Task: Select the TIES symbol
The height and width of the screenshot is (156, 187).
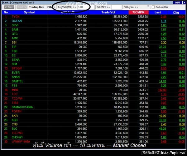Action: pyautogui.click(x=15, y=103)
